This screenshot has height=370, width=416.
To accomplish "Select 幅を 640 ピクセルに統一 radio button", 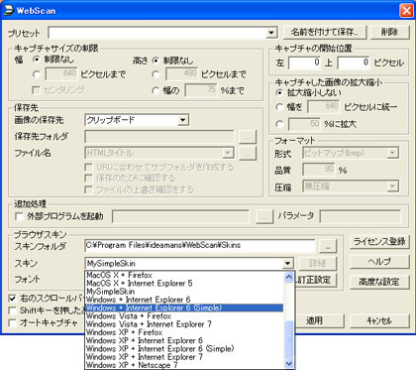I will tap(279, 107).
